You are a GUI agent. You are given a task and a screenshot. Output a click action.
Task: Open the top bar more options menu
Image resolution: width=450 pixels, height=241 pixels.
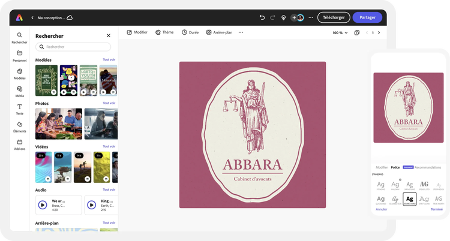[x=311, y=17]
